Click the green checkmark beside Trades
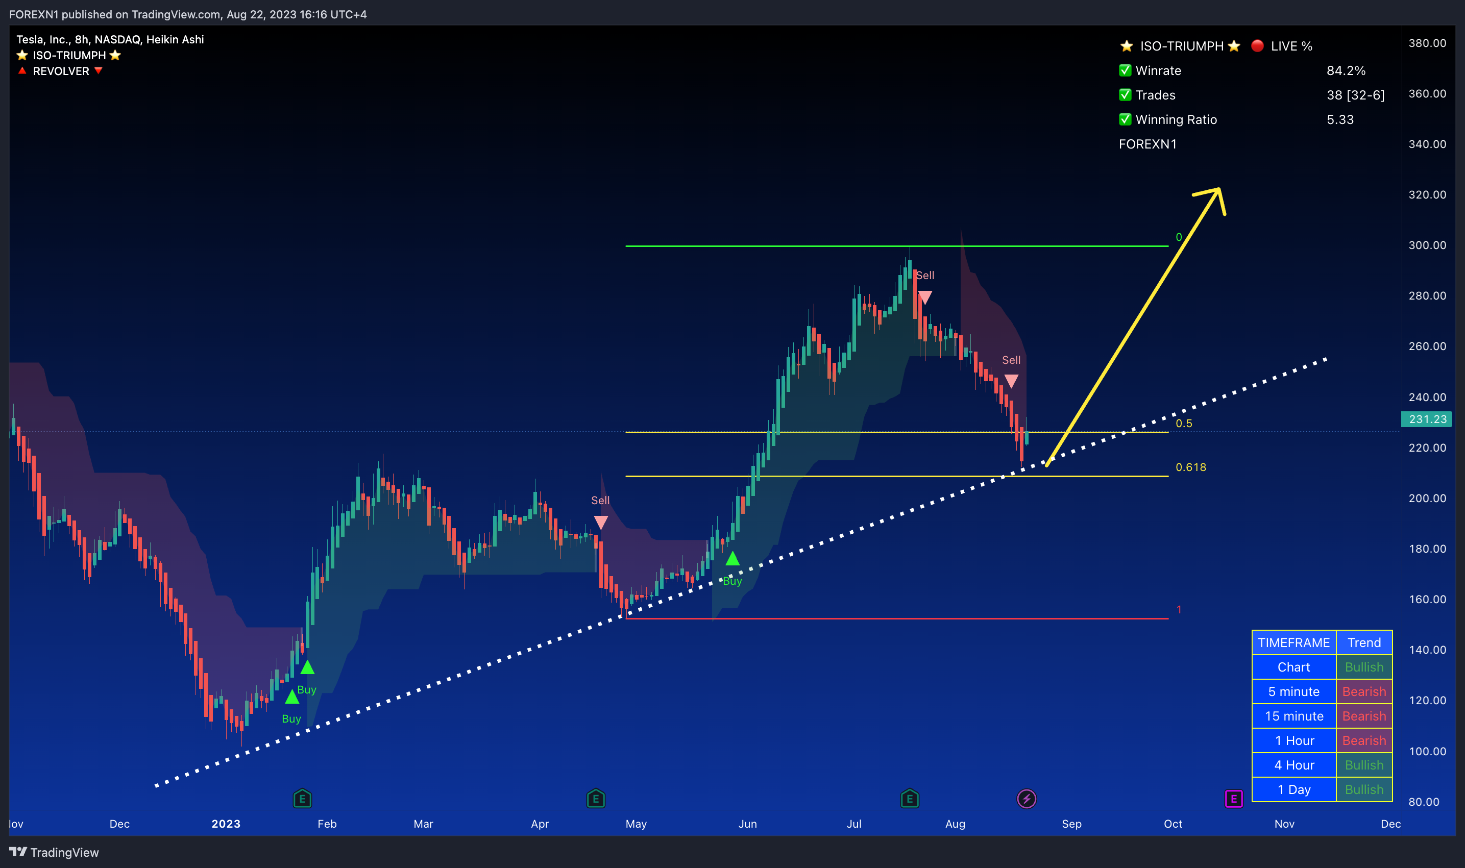 (x=1125, y=95)
